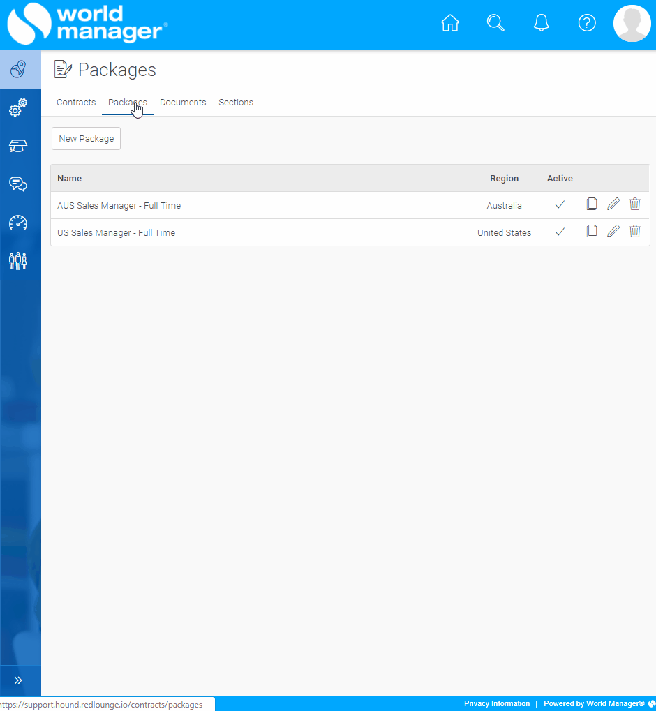Screen dimensions: 656x711
Task: Switch to the Contracts tab
Action: pyautogui.click(x=76, y=103)
